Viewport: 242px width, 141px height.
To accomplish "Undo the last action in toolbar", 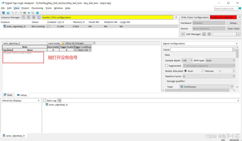I will pos(13,13).
